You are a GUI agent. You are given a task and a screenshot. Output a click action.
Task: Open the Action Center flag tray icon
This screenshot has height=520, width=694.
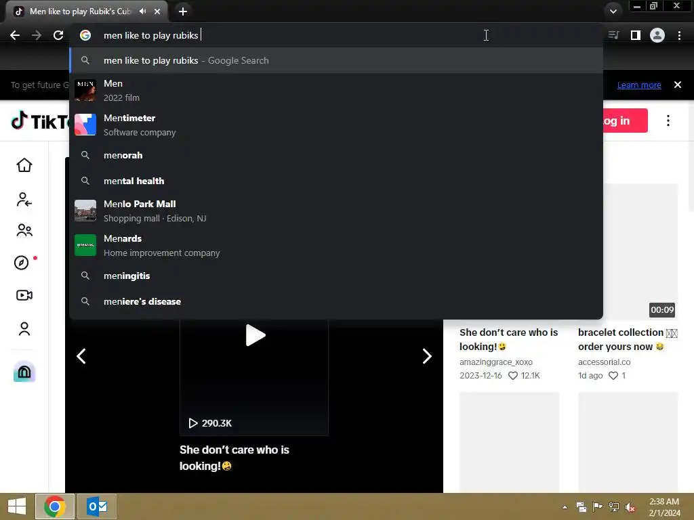point(597,507)
